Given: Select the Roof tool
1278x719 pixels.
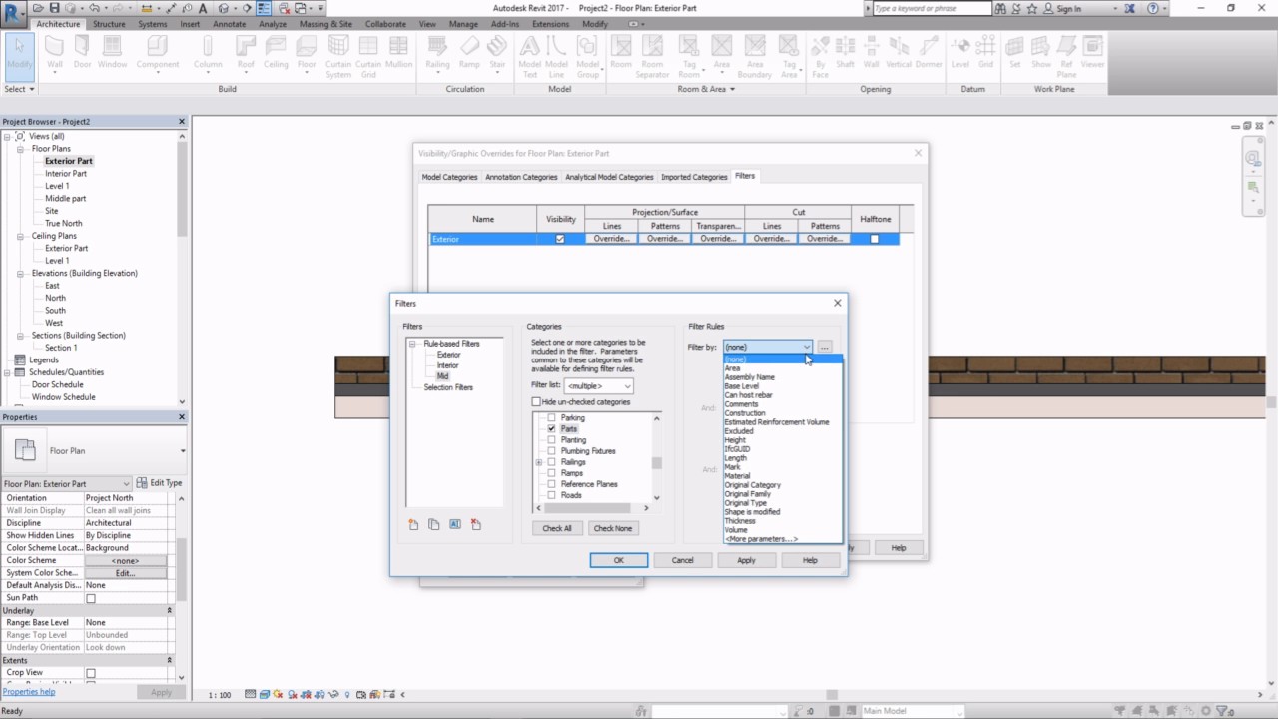Looking at the screenshot, I should point(246,52).
